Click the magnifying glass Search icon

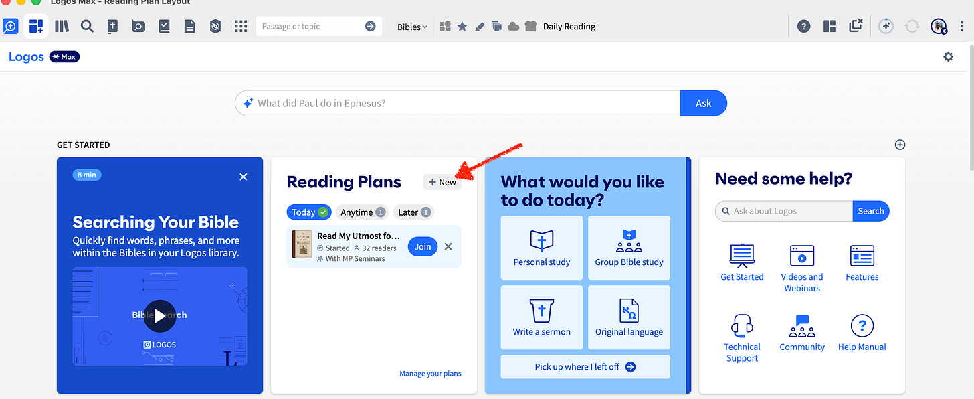[87, 27]
